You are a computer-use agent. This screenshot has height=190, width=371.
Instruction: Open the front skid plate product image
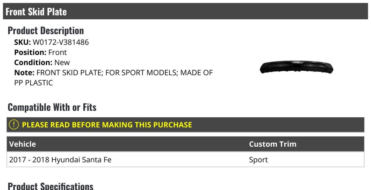click(297, 67)
